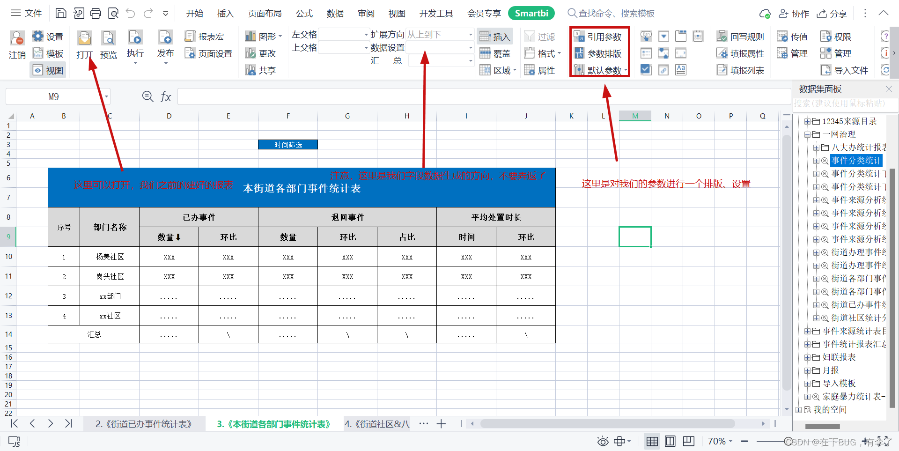Open the 70% zoom level dropdown
The image size is (899, 451).
coord(720,441)
